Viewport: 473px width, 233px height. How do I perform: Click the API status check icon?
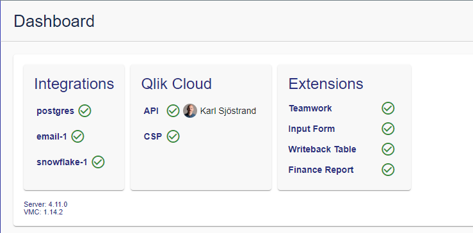click(x=173, y=111)
